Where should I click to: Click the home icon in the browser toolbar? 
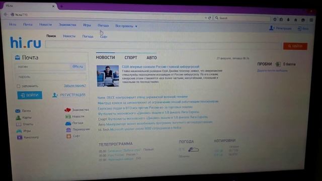296,20
